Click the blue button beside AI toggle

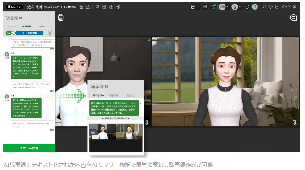[x=29, y=33]
